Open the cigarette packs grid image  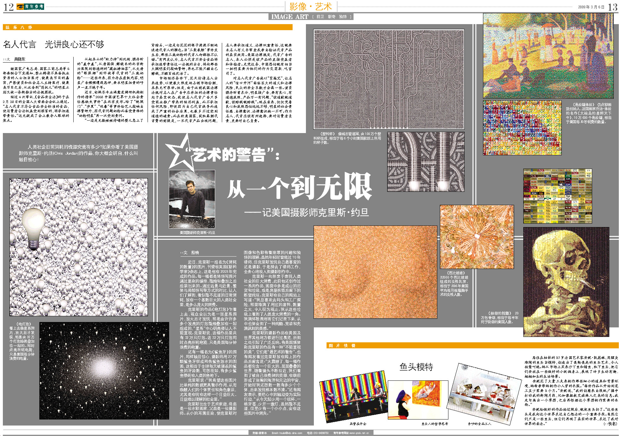tap(557, 196)
